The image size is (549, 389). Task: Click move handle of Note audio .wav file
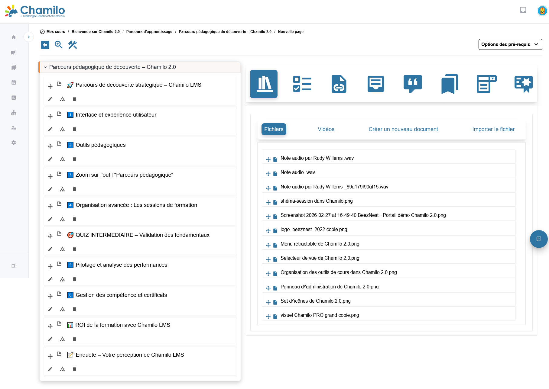(268, 174)
